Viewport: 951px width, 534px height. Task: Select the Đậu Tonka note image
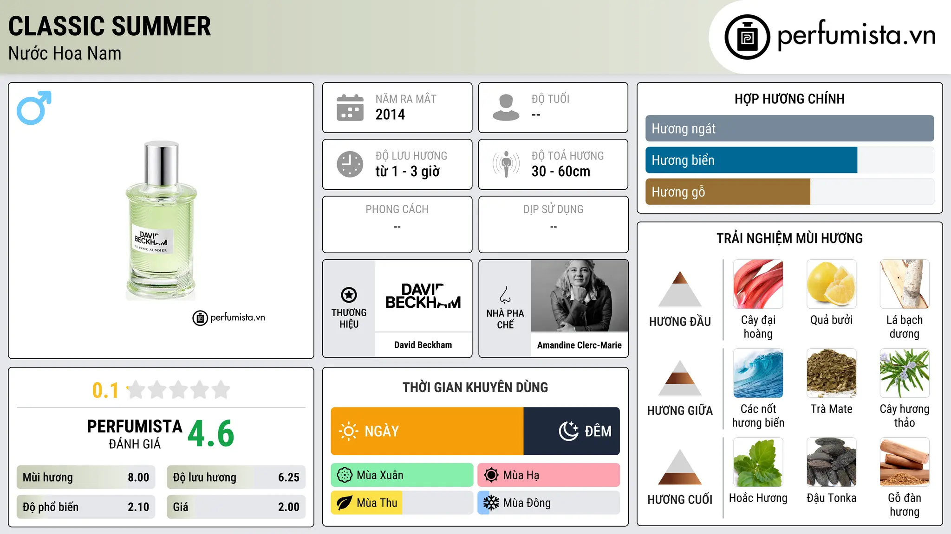coord(832,462)
